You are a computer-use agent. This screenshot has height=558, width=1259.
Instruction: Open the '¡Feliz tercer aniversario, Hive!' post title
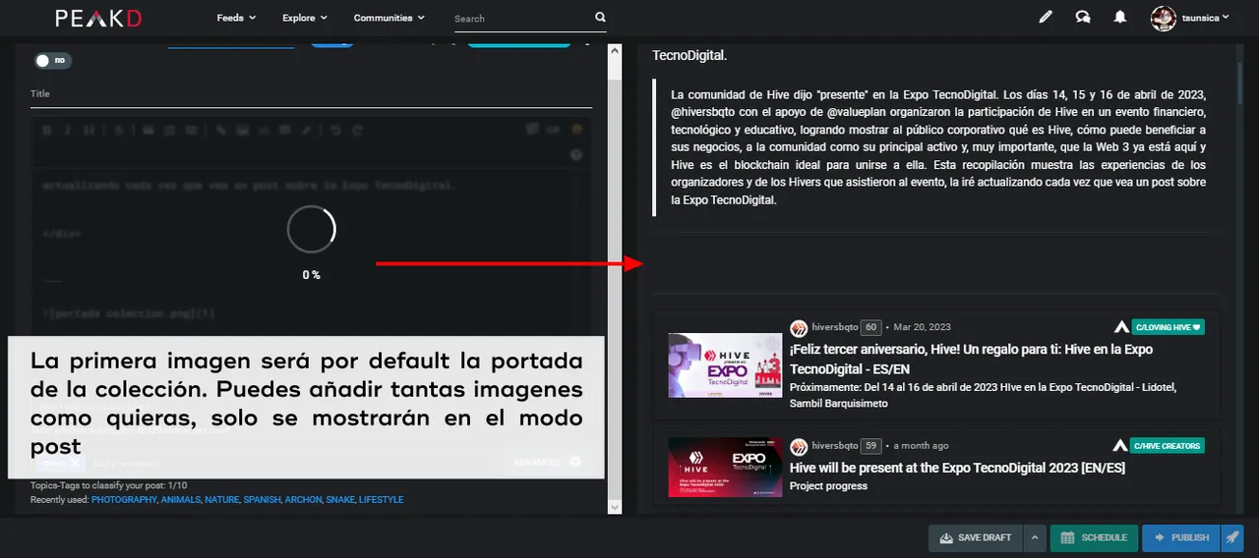(x=971, y=358)
